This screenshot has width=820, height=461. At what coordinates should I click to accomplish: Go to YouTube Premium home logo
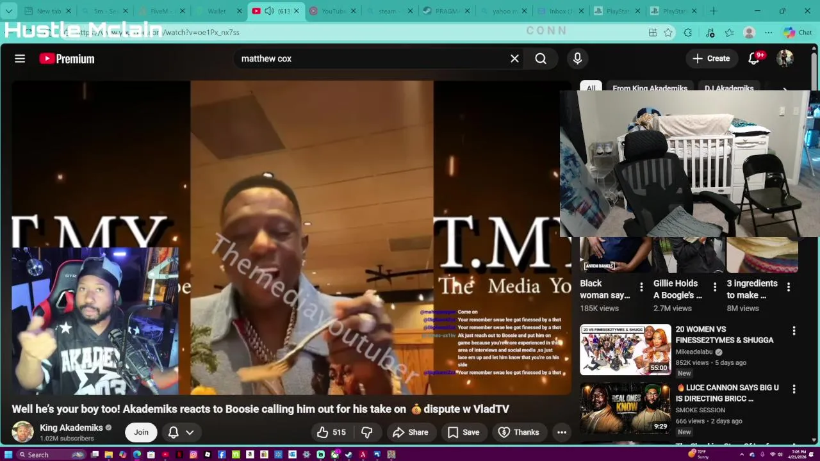click(67, 58)
